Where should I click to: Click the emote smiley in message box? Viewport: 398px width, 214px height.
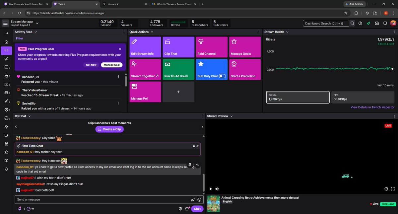point(199,200)
